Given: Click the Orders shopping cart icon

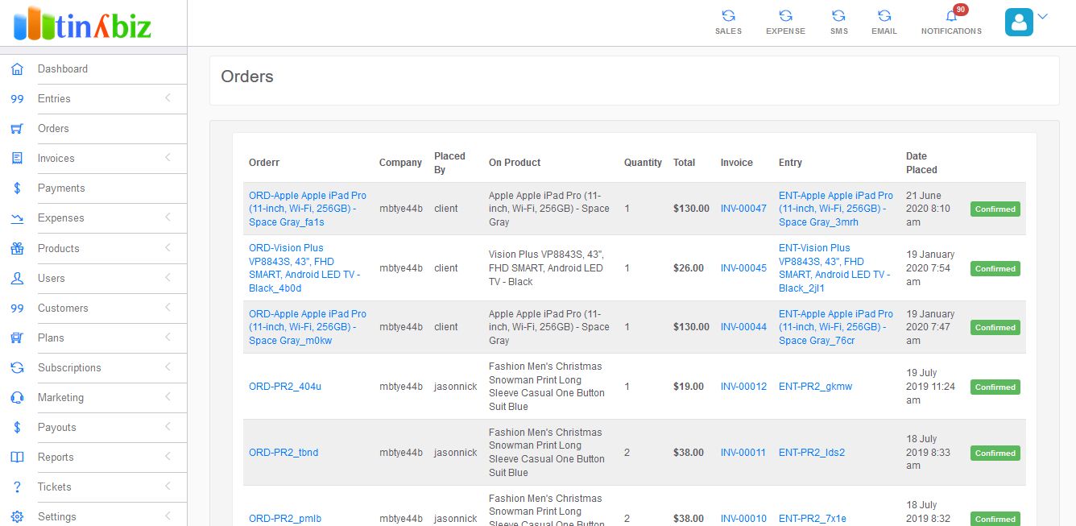Looking at the screenshot, I should [17, 129].
